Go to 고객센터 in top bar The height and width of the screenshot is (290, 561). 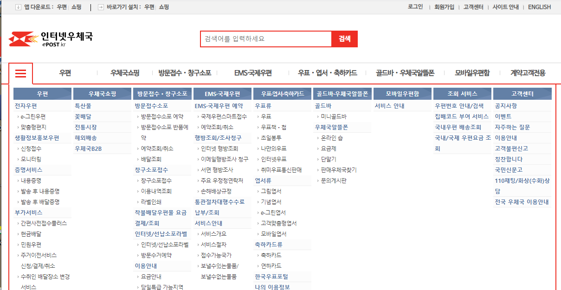[473, 7]
